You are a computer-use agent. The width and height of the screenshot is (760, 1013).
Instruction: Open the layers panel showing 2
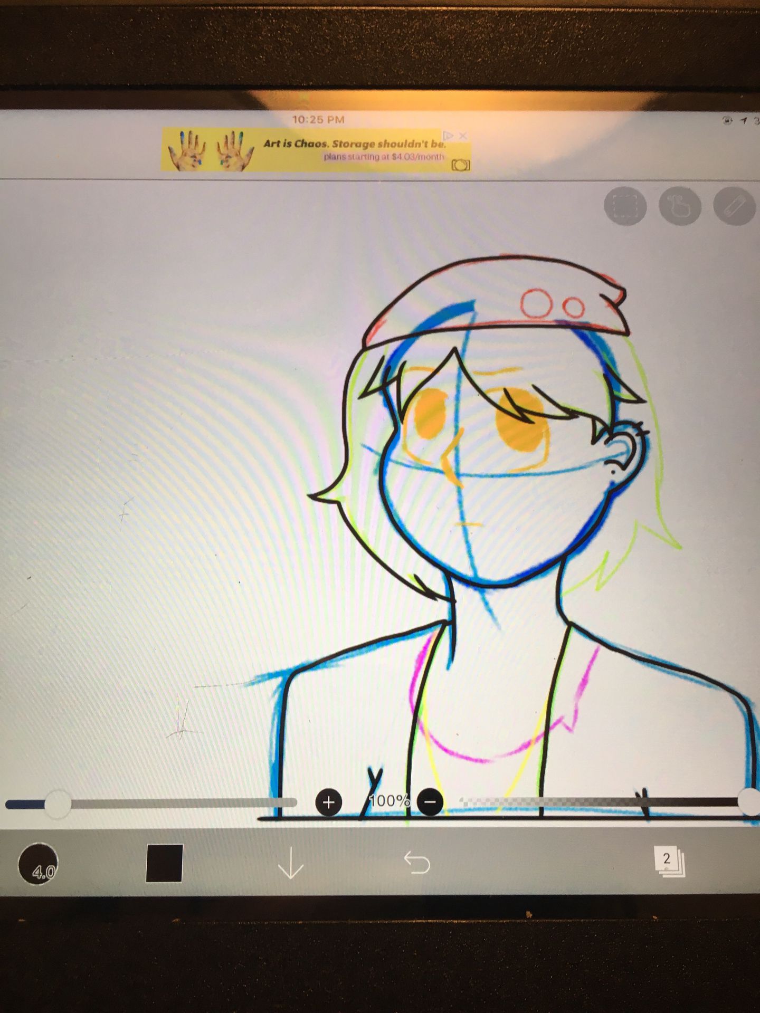click(x=669, y=862)
